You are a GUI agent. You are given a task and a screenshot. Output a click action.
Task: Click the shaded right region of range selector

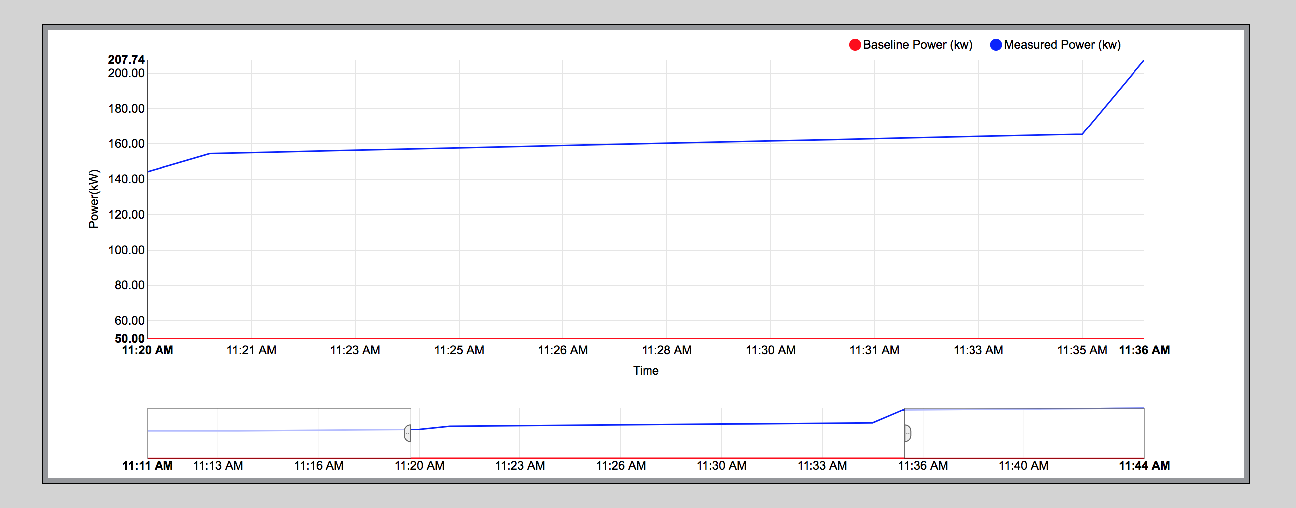pos(1024,433)
